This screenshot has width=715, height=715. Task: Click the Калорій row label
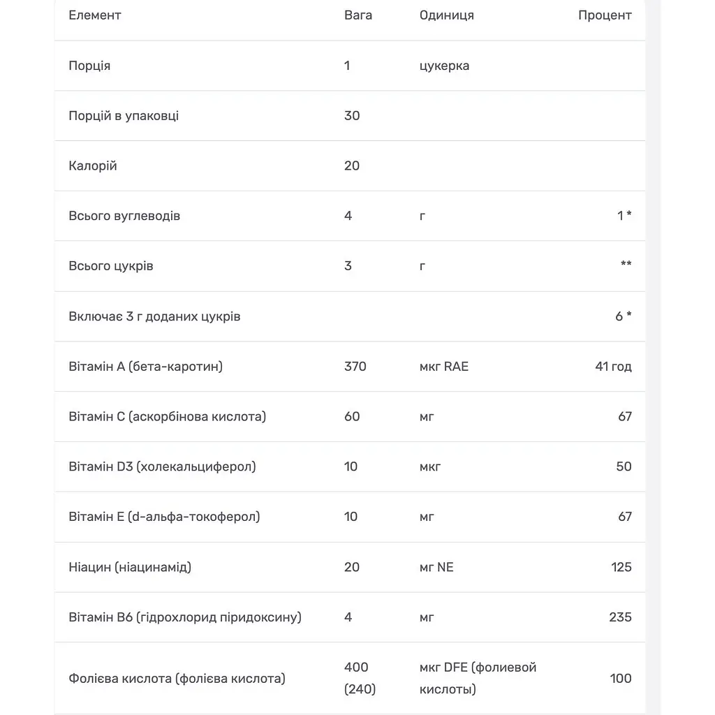click(93, 165)
